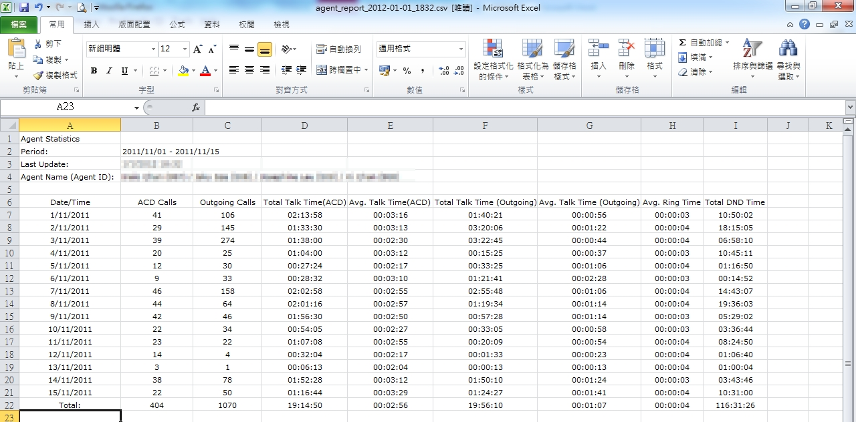Click the Decrease Indent icon
Viewport: 856px width, 422px height.
pyautogui.click(x=286, y=70)
